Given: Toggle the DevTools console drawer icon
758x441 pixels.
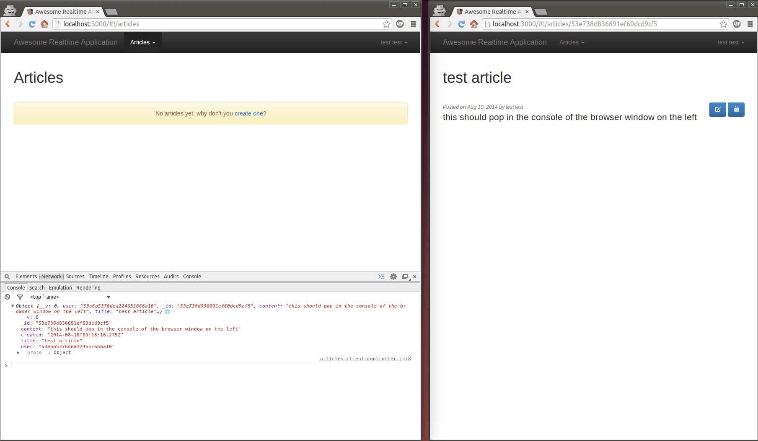Looking at the screenshot, I should 381,277.
